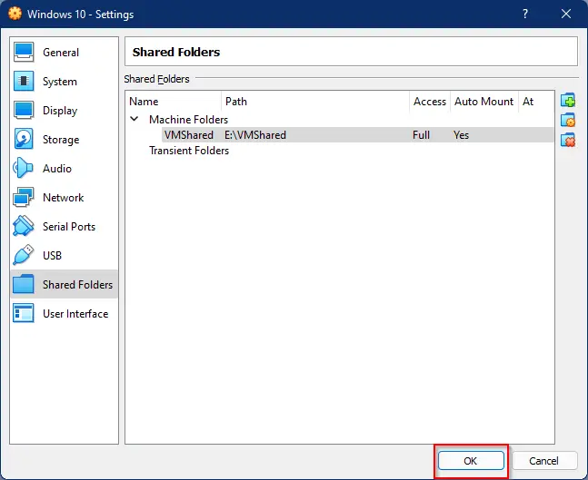Add a new shared folder with plus icon
This screenshot has width=588, height=480.
point(568,101)
